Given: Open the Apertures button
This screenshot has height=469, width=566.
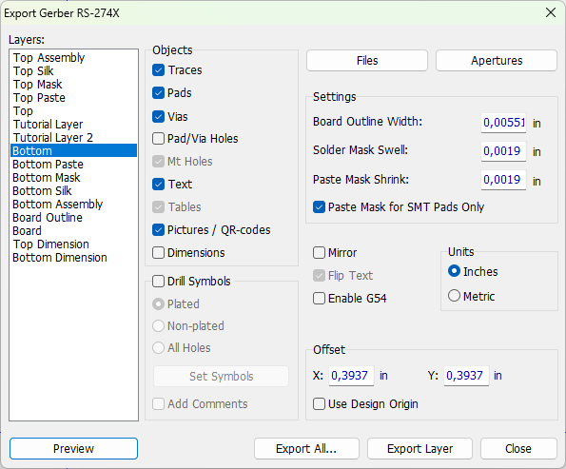Looking at the screenshot, I should pyautogui.click(x=497, y=60).
